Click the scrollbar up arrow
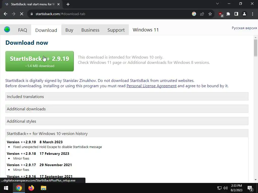Screen dimensions: 258x193 coord(255,38)
